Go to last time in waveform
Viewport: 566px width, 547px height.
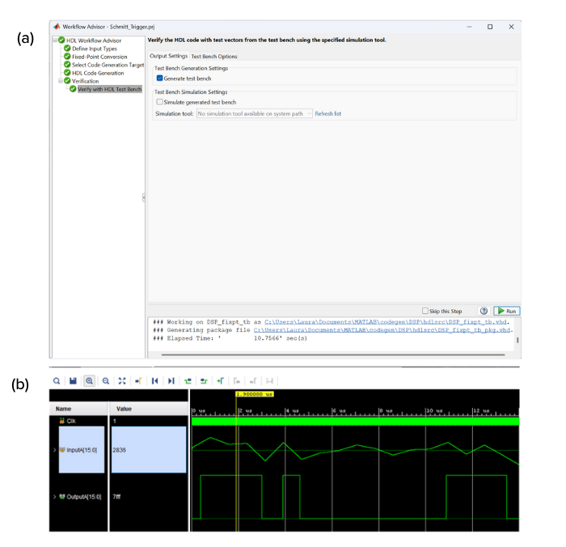[x=171, y=381]
